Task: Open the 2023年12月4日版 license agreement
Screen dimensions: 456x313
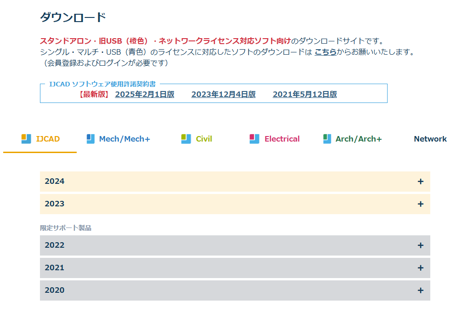Action: point(223,94)
